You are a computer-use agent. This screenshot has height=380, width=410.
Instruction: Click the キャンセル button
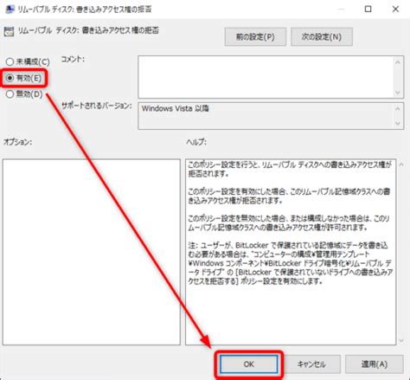point(311,364)
